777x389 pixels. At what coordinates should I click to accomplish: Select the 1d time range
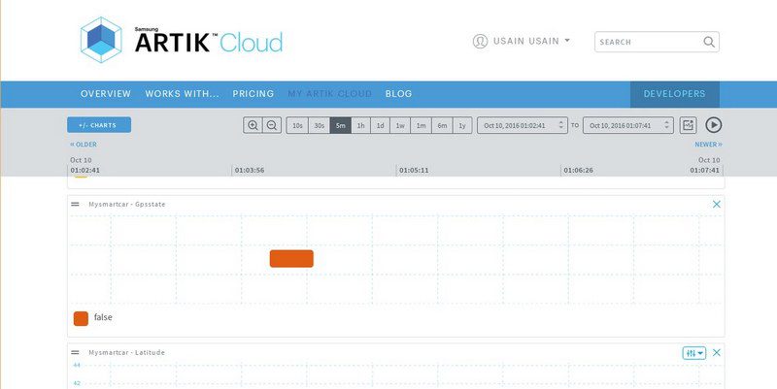(380, 126)
